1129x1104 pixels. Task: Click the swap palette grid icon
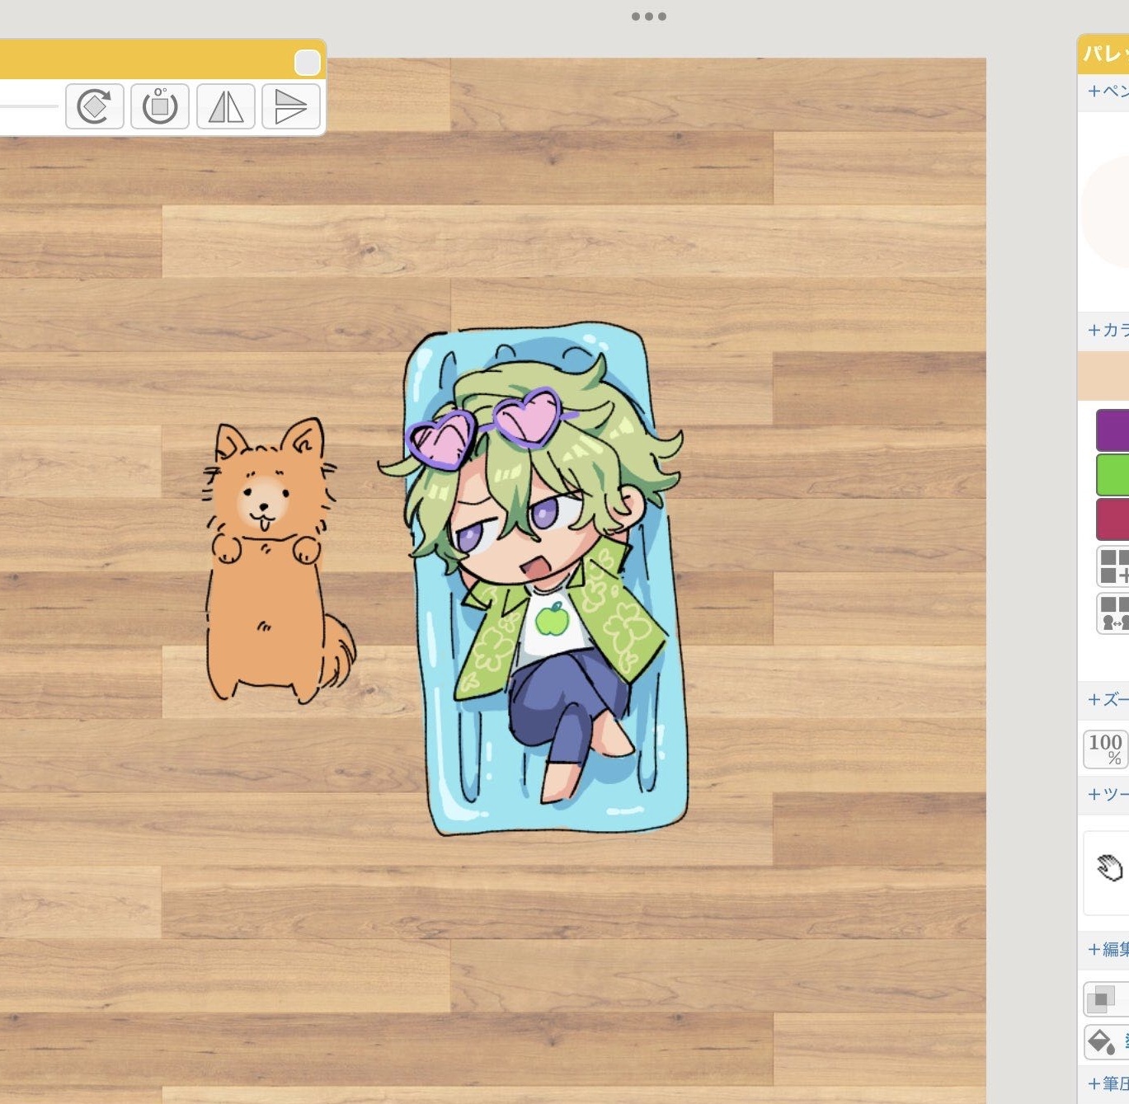click(x=1113, y=613)
